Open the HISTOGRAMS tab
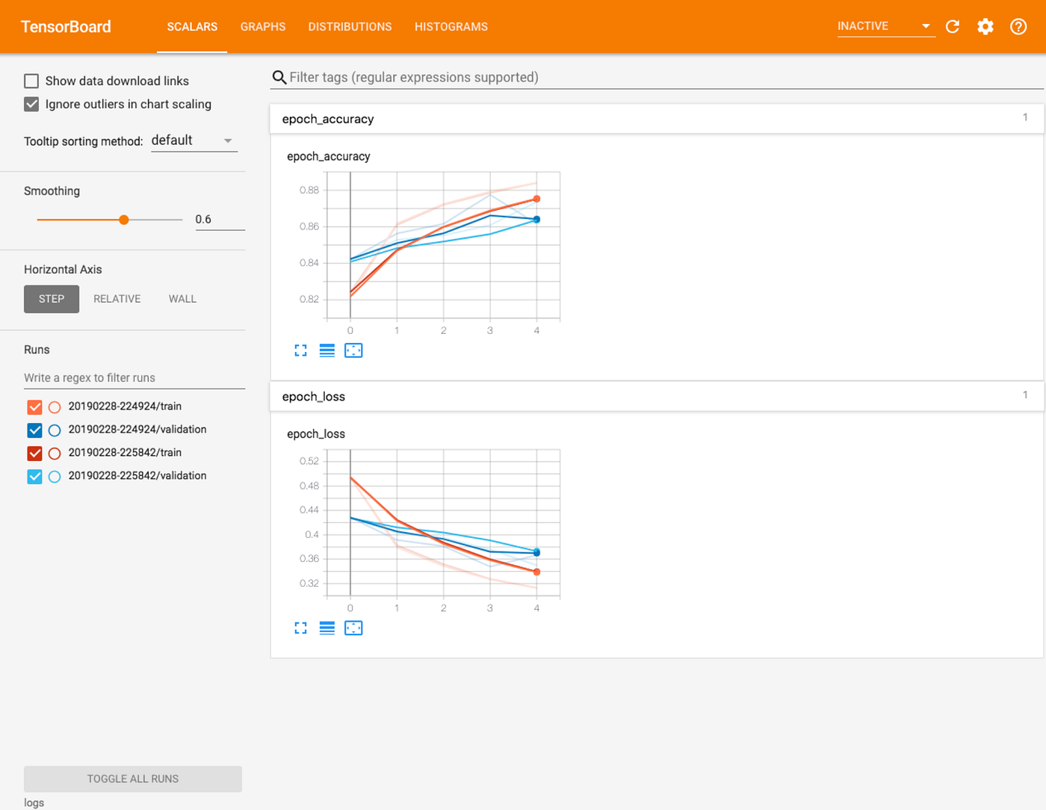Viewport: 1046px width, 810px height. click(451, 26)
